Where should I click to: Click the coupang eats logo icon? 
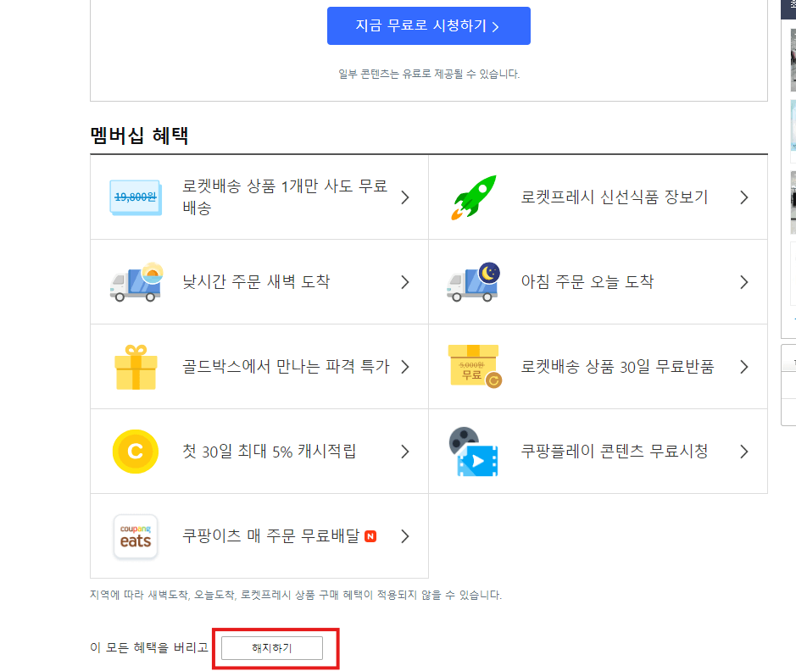tap(136, 536)
